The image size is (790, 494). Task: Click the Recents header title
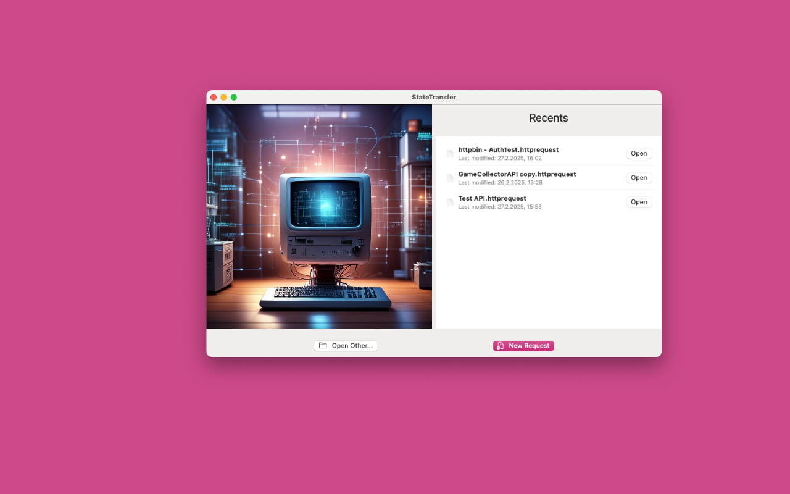(x=548, y=118)
